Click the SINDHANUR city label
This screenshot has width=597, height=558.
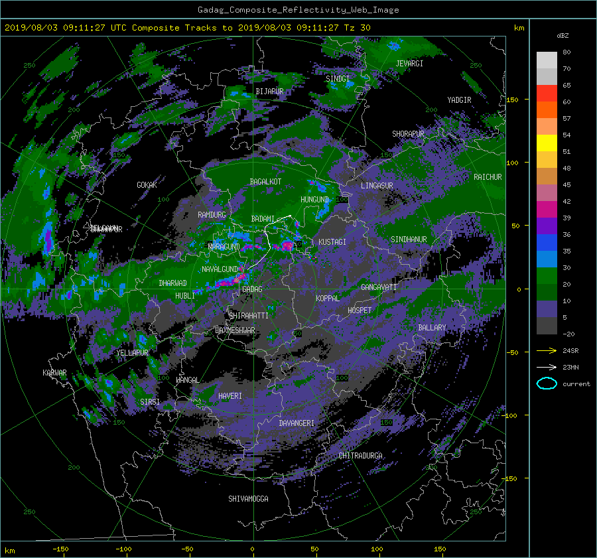tap(409, 240)
